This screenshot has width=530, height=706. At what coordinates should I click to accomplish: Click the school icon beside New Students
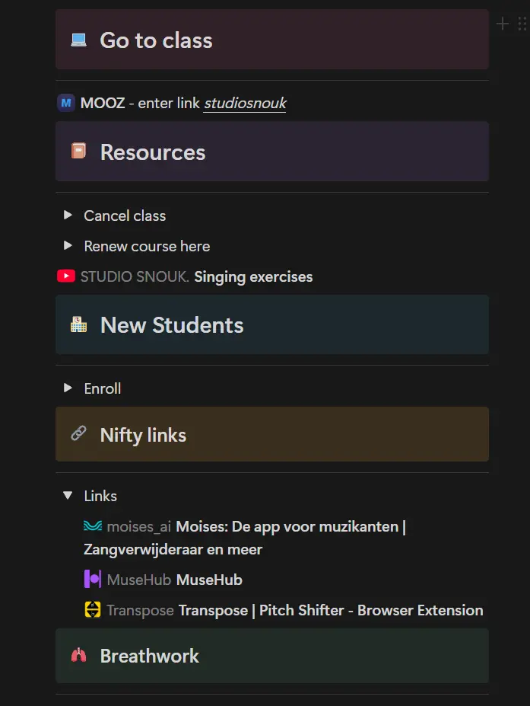(x=78, y=325)
